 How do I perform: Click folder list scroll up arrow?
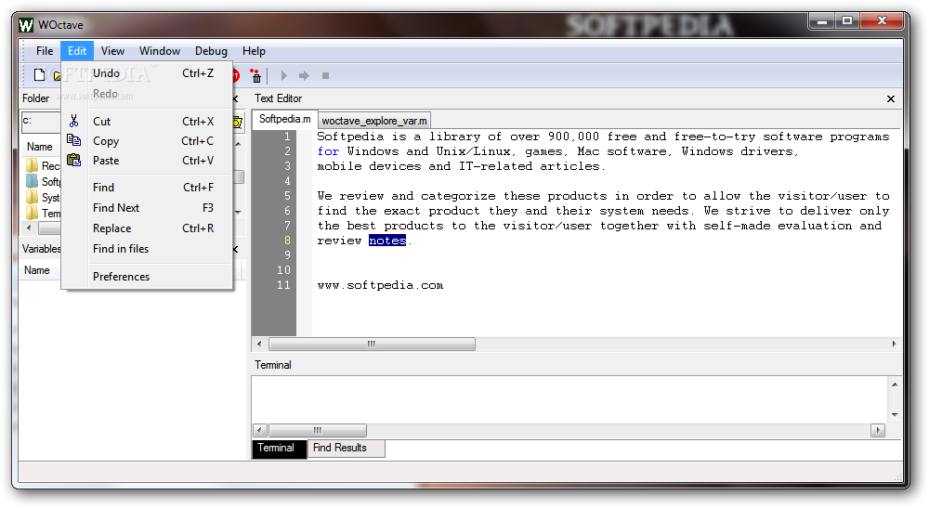point(238,145)
